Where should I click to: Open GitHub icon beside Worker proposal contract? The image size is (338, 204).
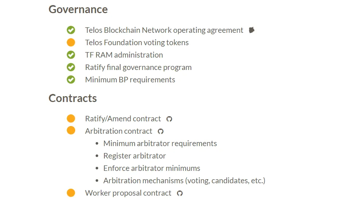(180, 193)
